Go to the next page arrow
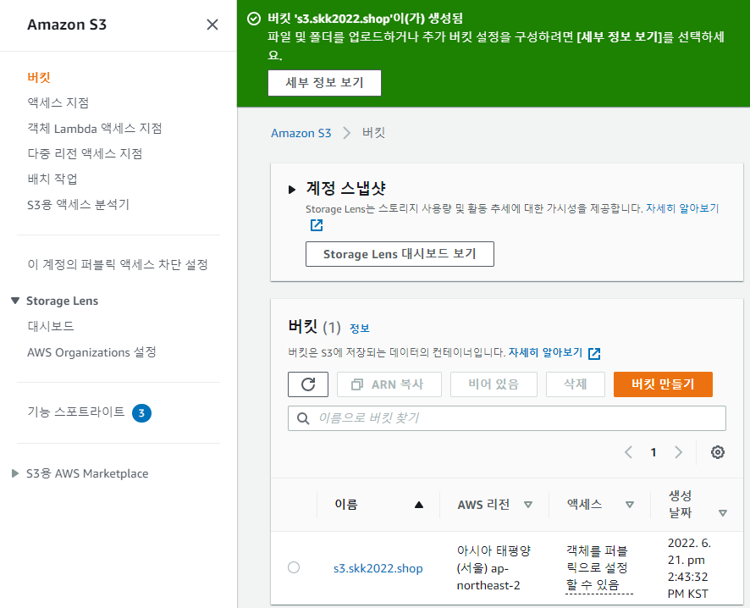750x608 pixels. point(678,452)
